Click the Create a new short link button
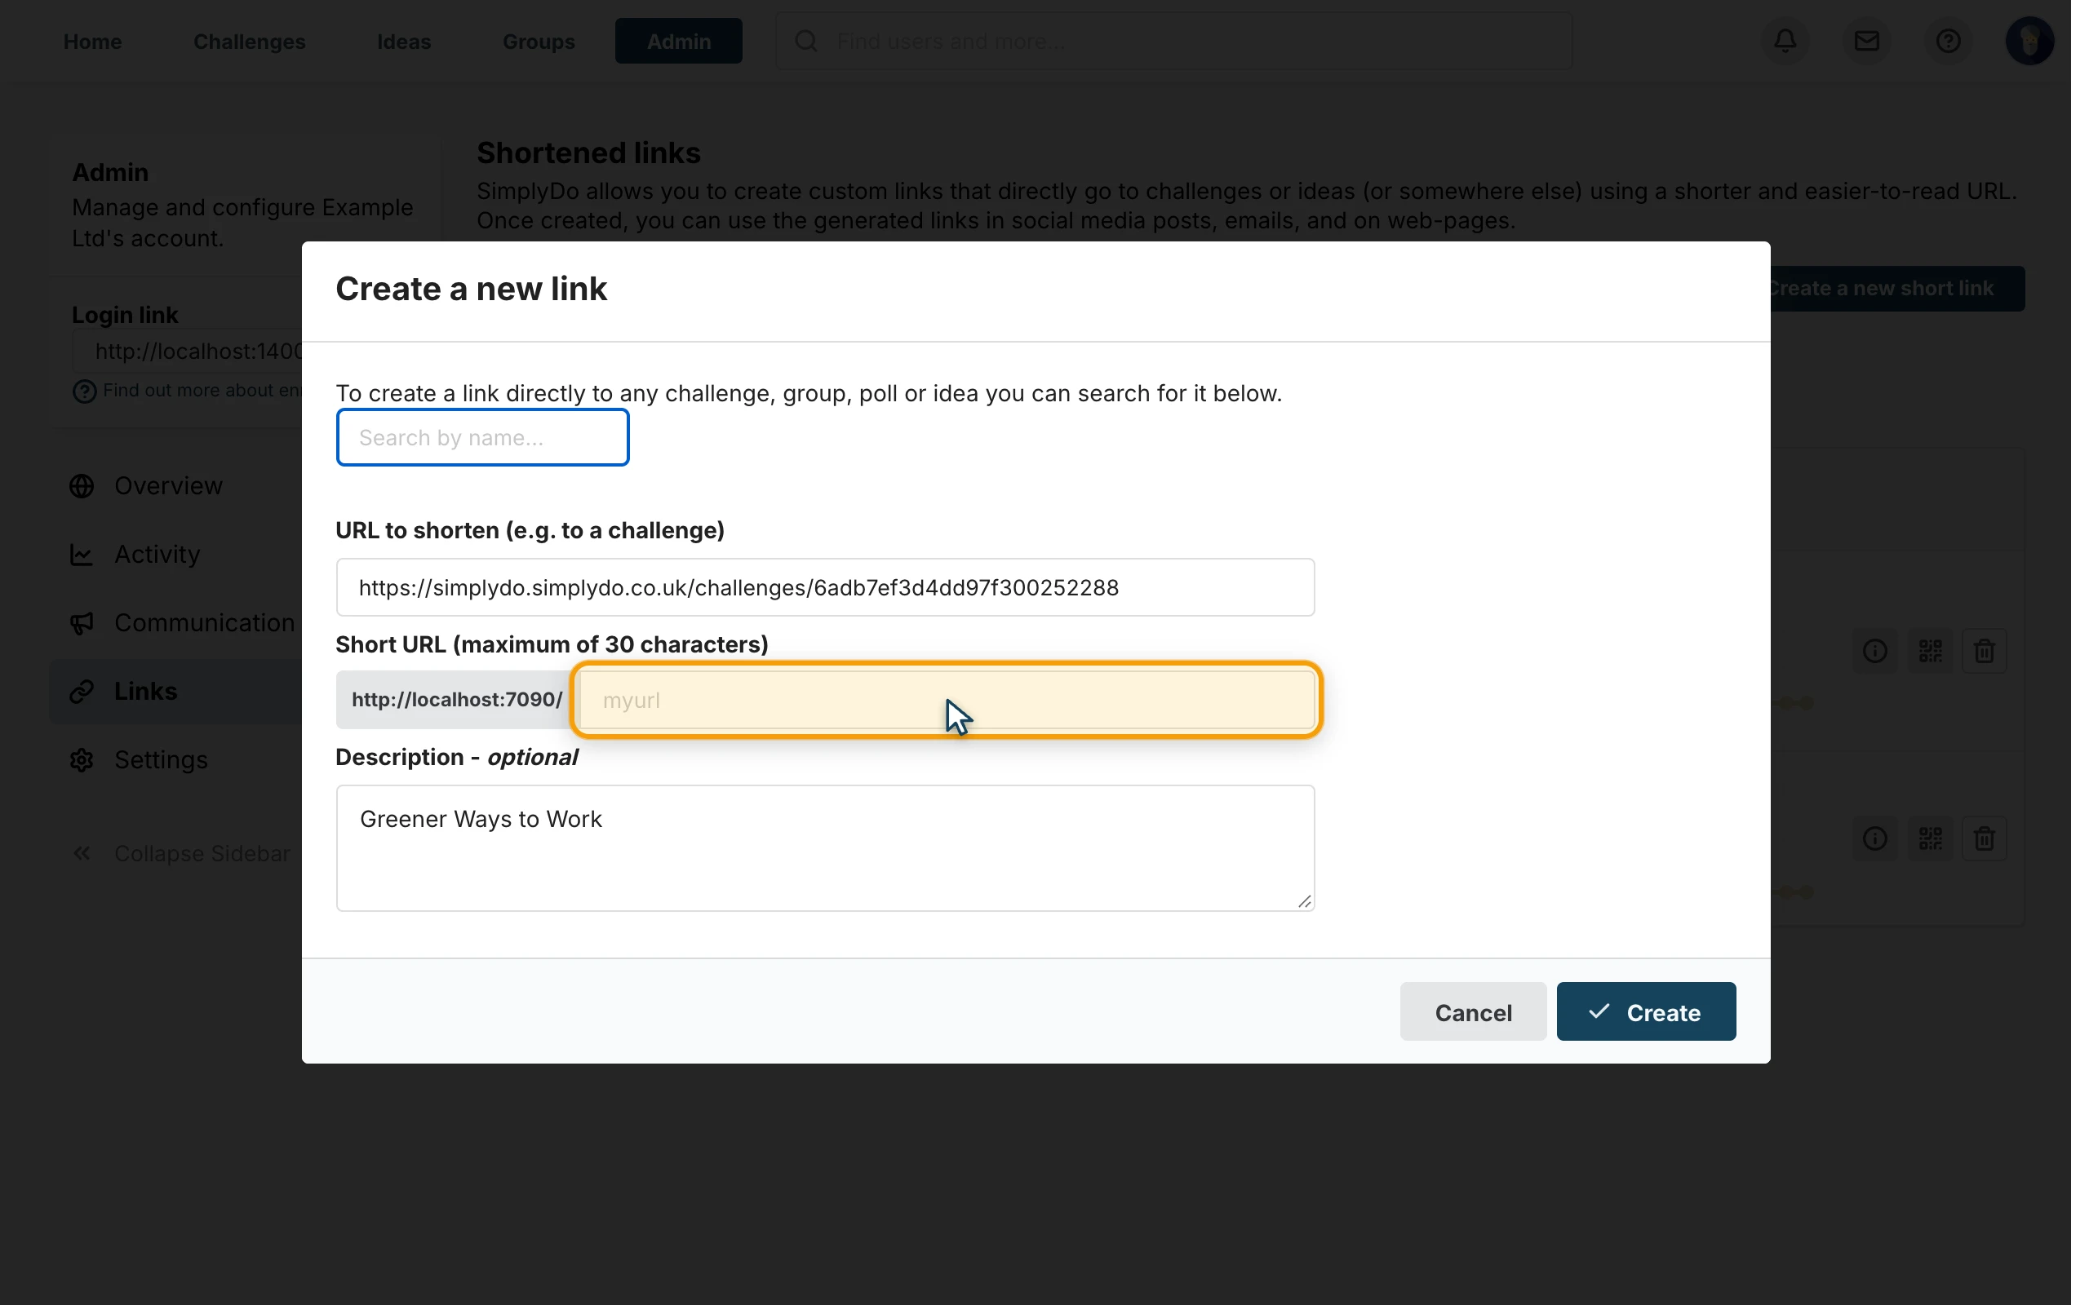 (1896, 288)
